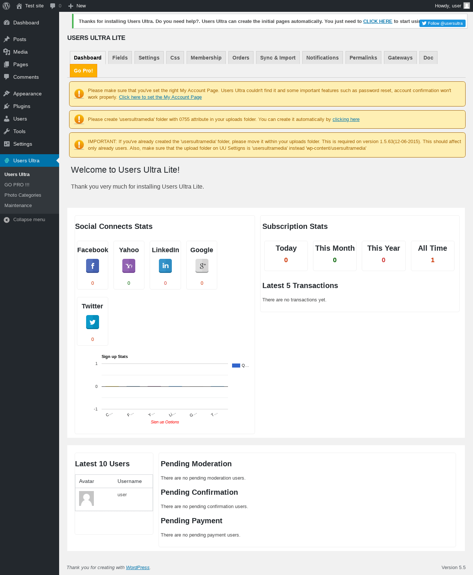Click the Collapse menu arrow icon
473x575 pixels.
[7, 220]
